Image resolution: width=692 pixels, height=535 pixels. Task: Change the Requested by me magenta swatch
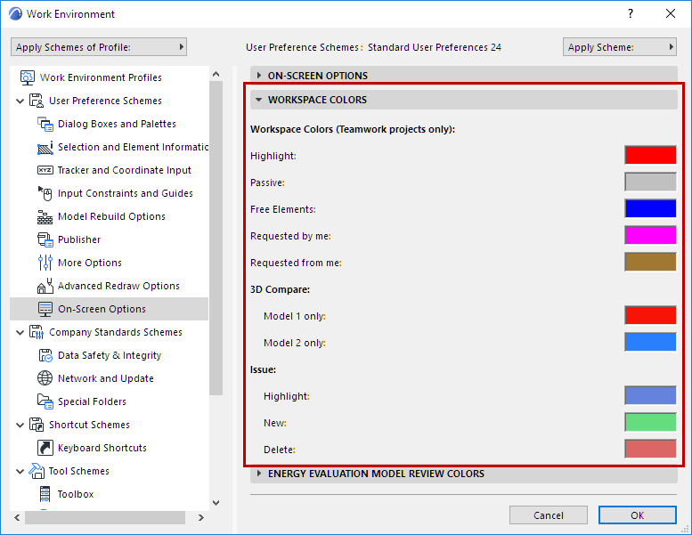pyautogui.click(x=650, y=236)
